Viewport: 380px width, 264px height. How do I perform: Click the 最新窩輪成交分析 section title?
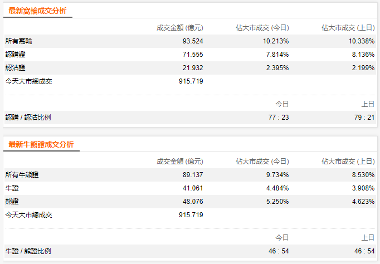tap(38, 11)
